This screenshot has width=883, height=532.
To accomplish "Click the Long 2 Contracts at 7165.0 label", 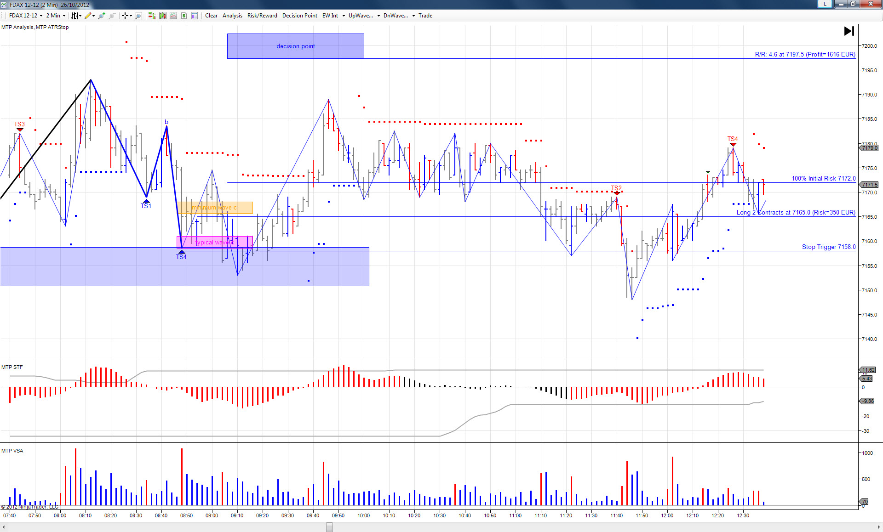I will 796,212.
